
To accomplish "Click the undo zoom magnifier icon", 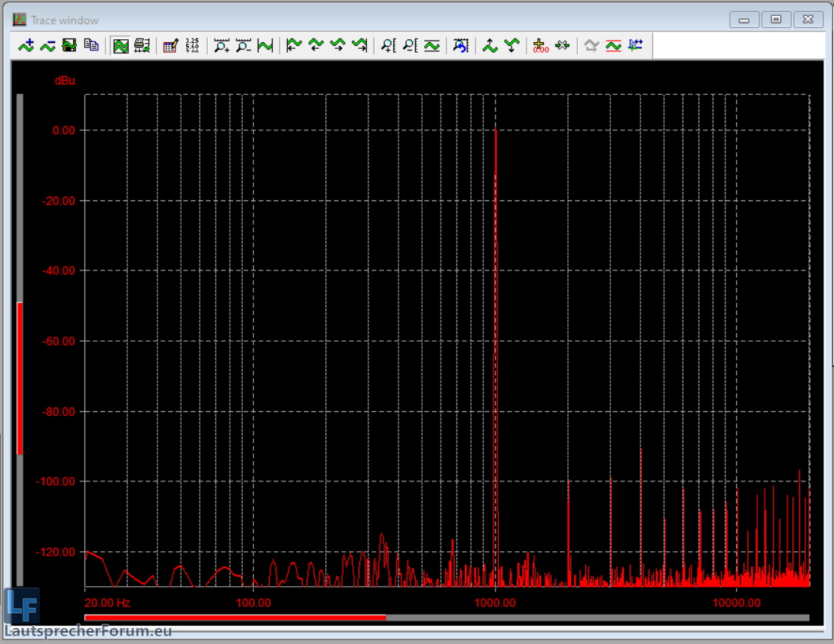I will tap(460, 46).
